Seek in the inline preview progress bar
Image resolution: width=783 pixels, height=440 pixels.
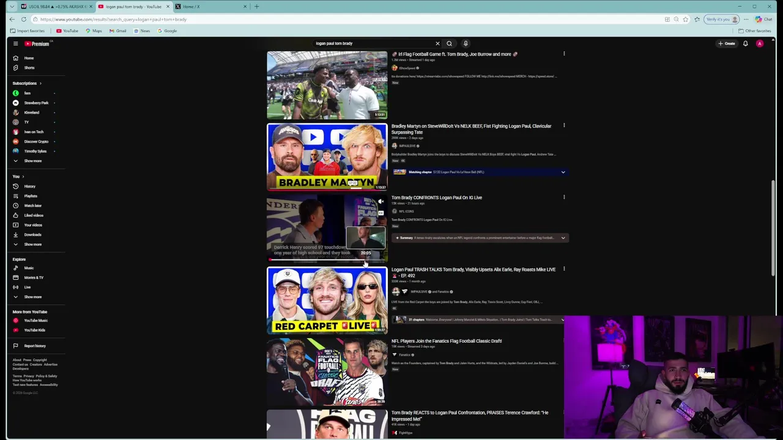coord(327,260)
